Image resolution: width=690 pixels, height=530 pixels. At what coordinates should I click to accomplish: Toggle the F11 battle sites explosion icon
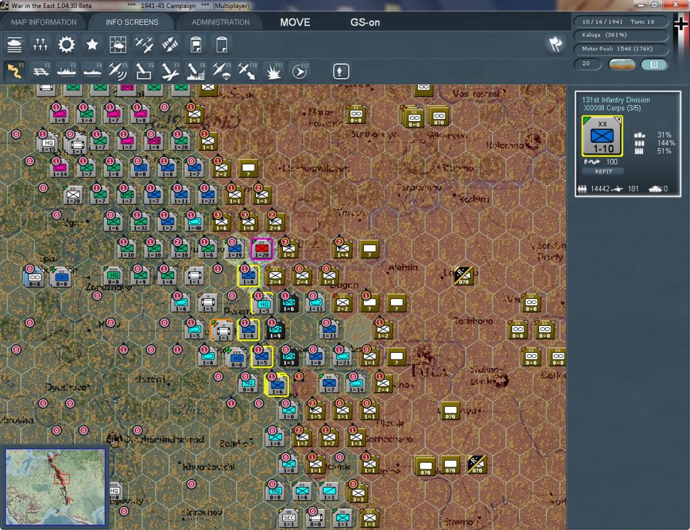pos(274,71)
